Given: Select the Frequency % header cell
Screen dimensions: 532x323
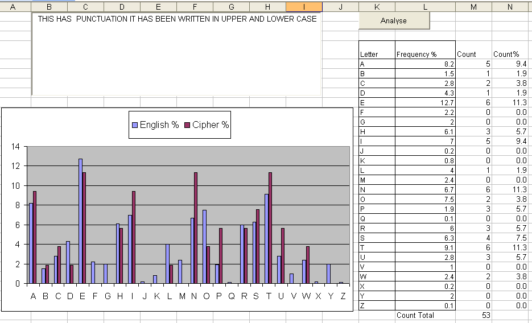Looking at the screenshot, I should click(425, 50).
